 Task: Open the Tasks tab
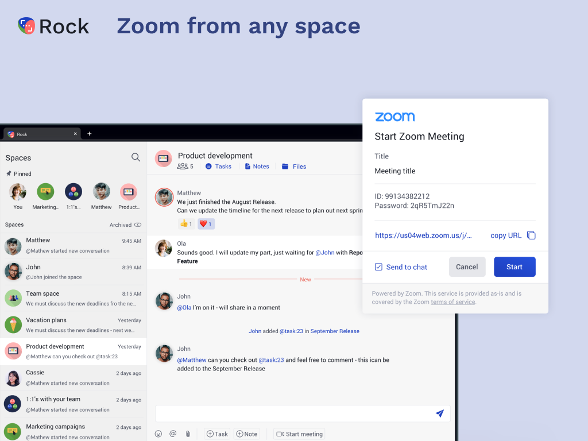(x=219, y=166)
